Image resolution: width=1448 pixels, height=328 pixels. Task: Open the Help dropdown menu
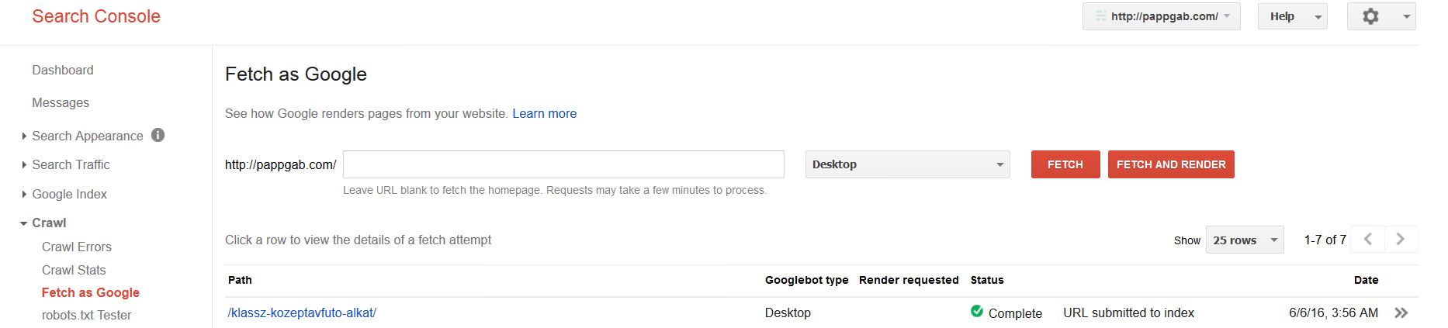pos(1292,16)
